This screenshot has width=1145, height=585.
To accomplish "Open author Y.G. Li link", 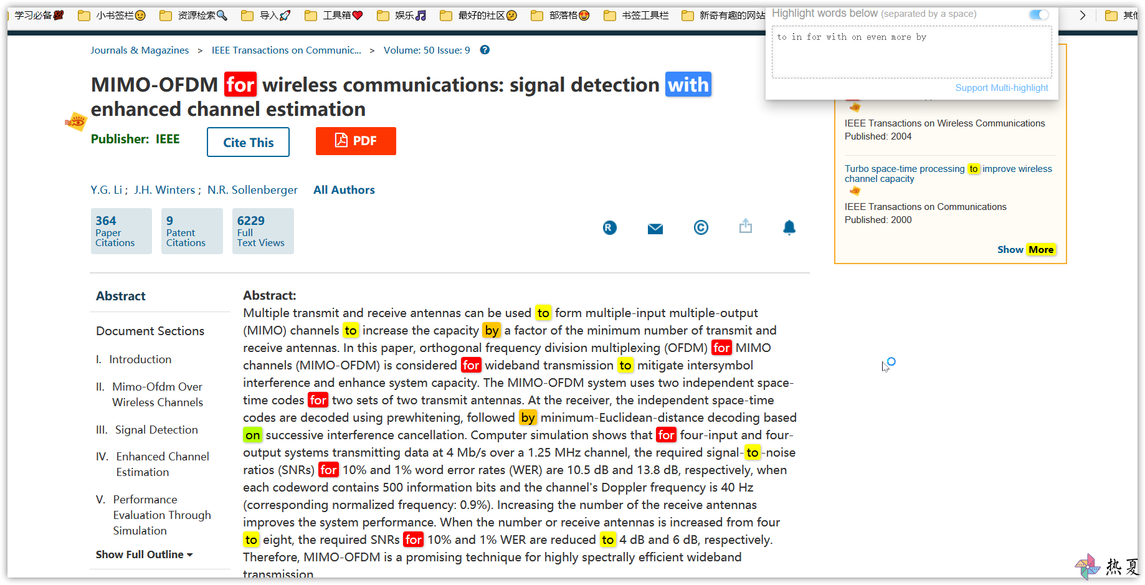I will click(107, 190).
